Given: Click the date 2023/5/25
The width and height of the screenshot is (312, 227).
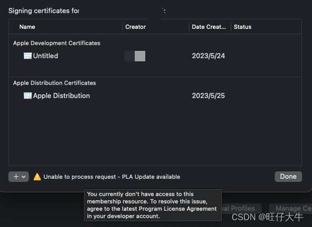Looking at the screenshot, I should pos(208,96).
